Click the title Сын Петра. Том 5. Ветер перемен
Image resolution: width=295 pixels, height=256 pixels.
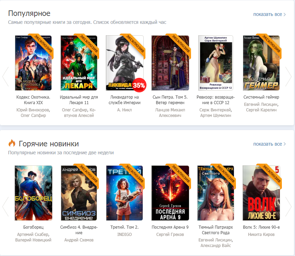[170, 100]
